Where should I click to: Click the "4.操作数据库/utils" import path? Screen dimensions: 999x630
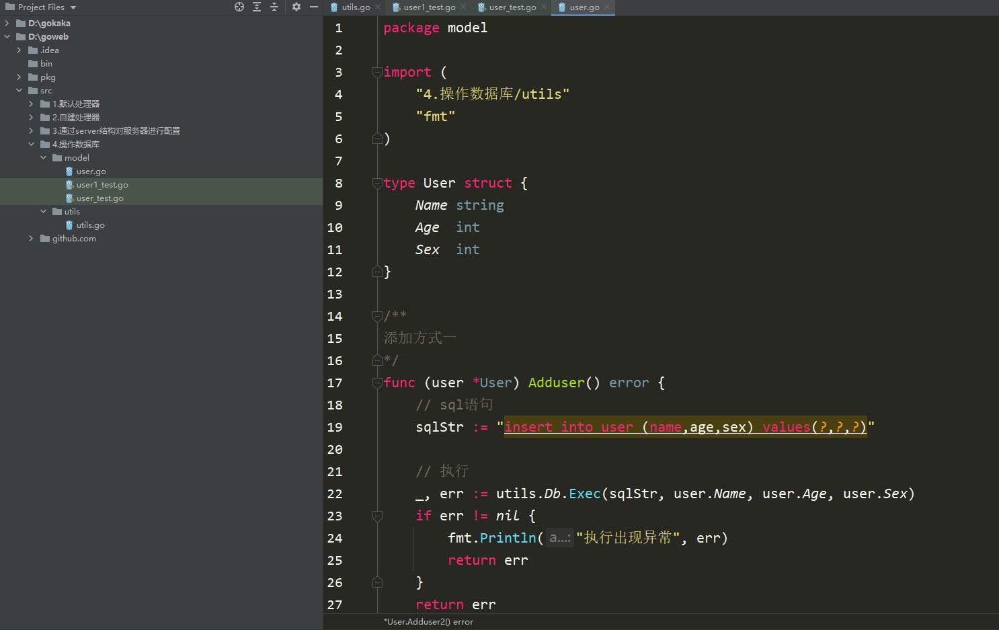(493, 94)
